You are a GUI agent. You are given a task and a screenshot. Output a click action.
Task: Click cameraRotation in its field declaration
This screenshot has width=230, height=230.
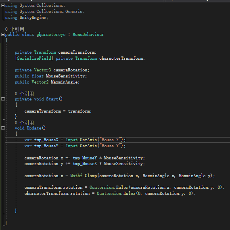(x=70, y=70)
